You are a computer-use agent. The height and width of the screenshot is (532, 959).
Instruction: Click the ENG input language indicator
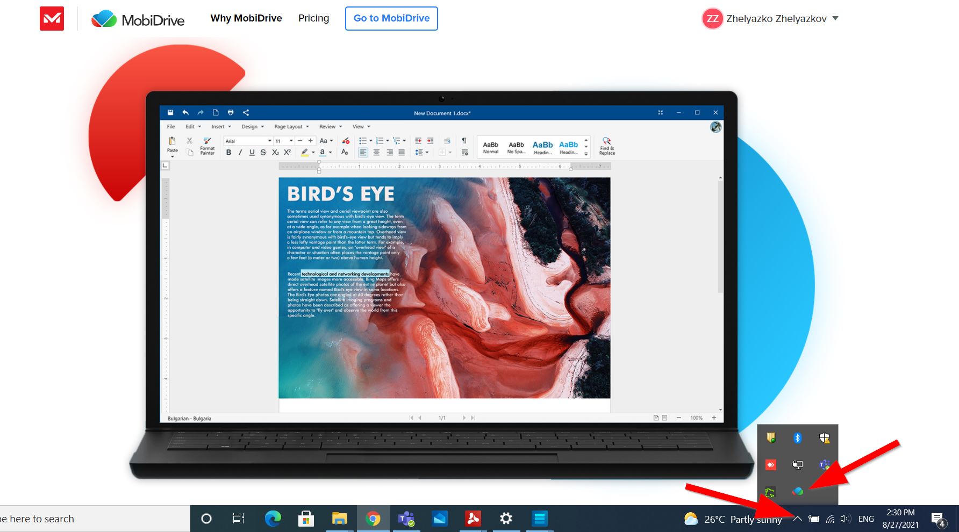[866, 519]
